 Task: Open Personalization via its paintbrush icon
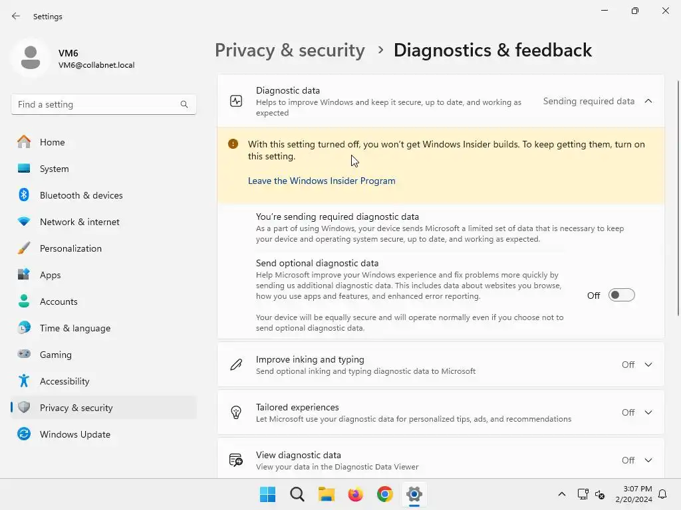coord(24,248)
